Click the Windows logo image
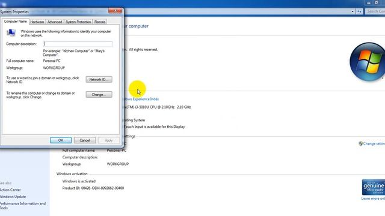Screen dimensions: 385x216 pyautogui.click(x=368, y=62)
